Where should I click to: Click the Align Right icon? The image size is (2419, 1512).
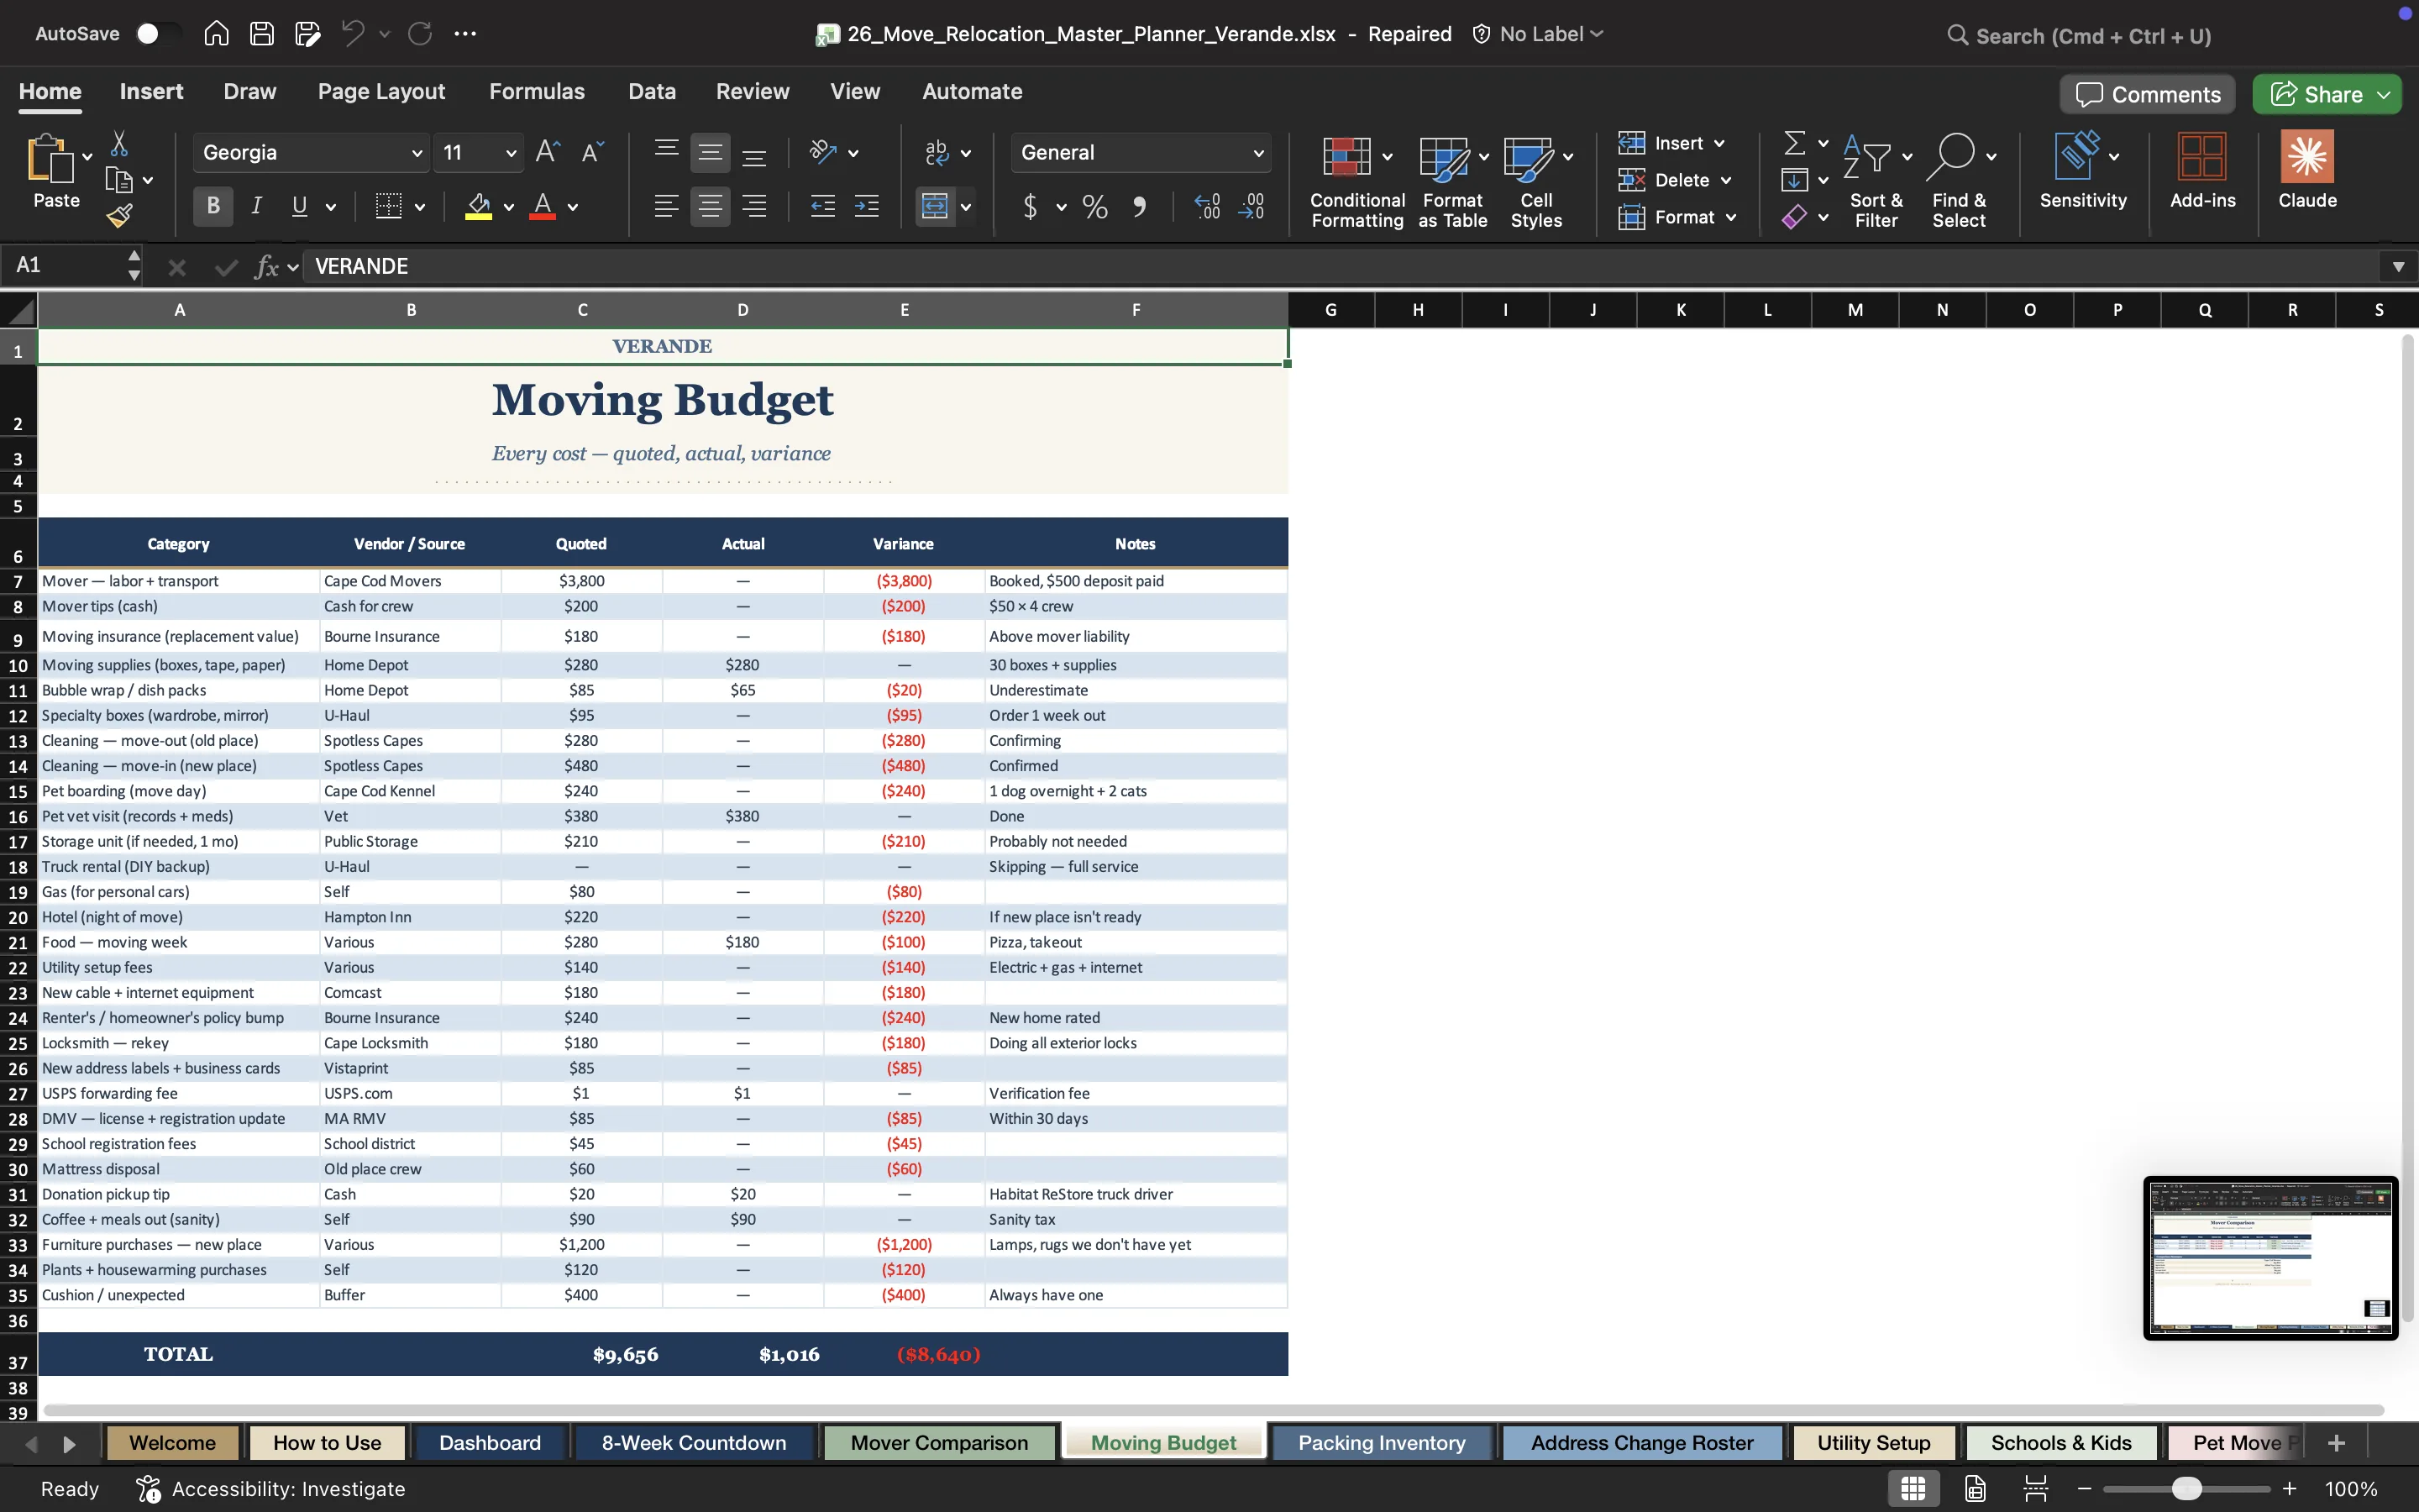755,207
